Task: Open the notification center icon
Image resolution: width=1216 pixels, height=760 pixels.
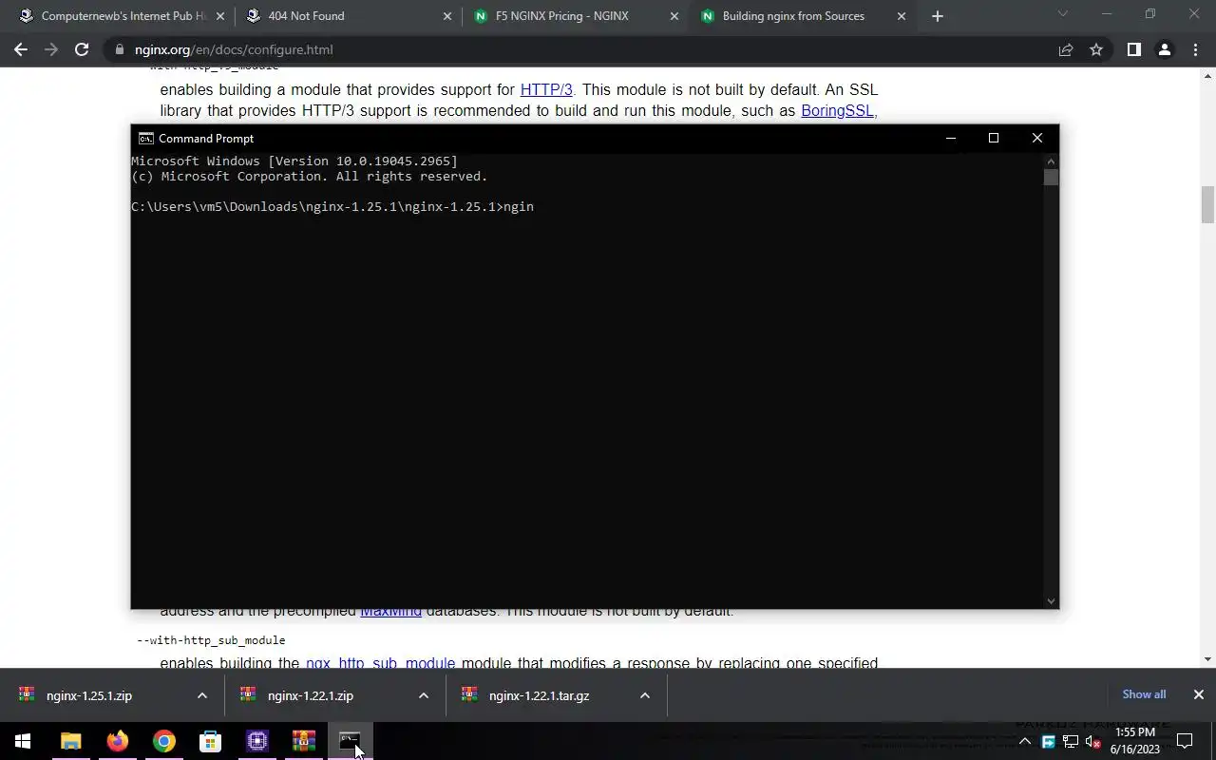Action: pyautogui.click(x=1185, y=741)
